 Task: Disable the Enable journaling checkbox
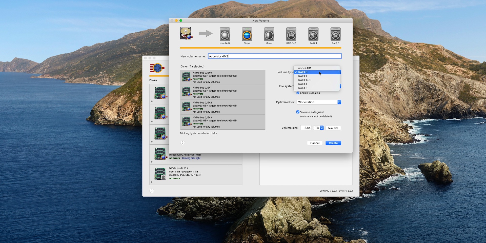(298, 93)
